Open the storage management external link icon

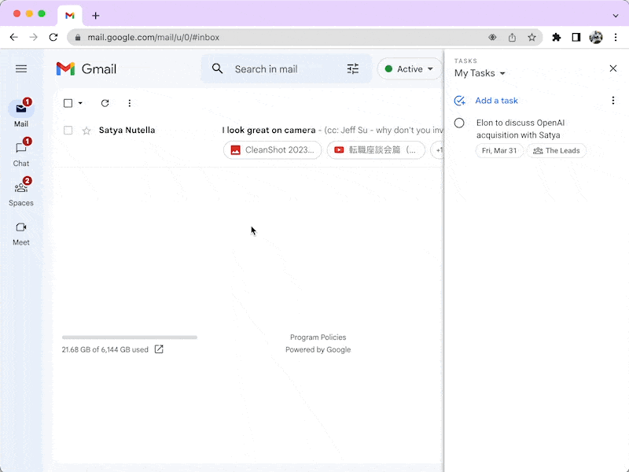[159, 349]
